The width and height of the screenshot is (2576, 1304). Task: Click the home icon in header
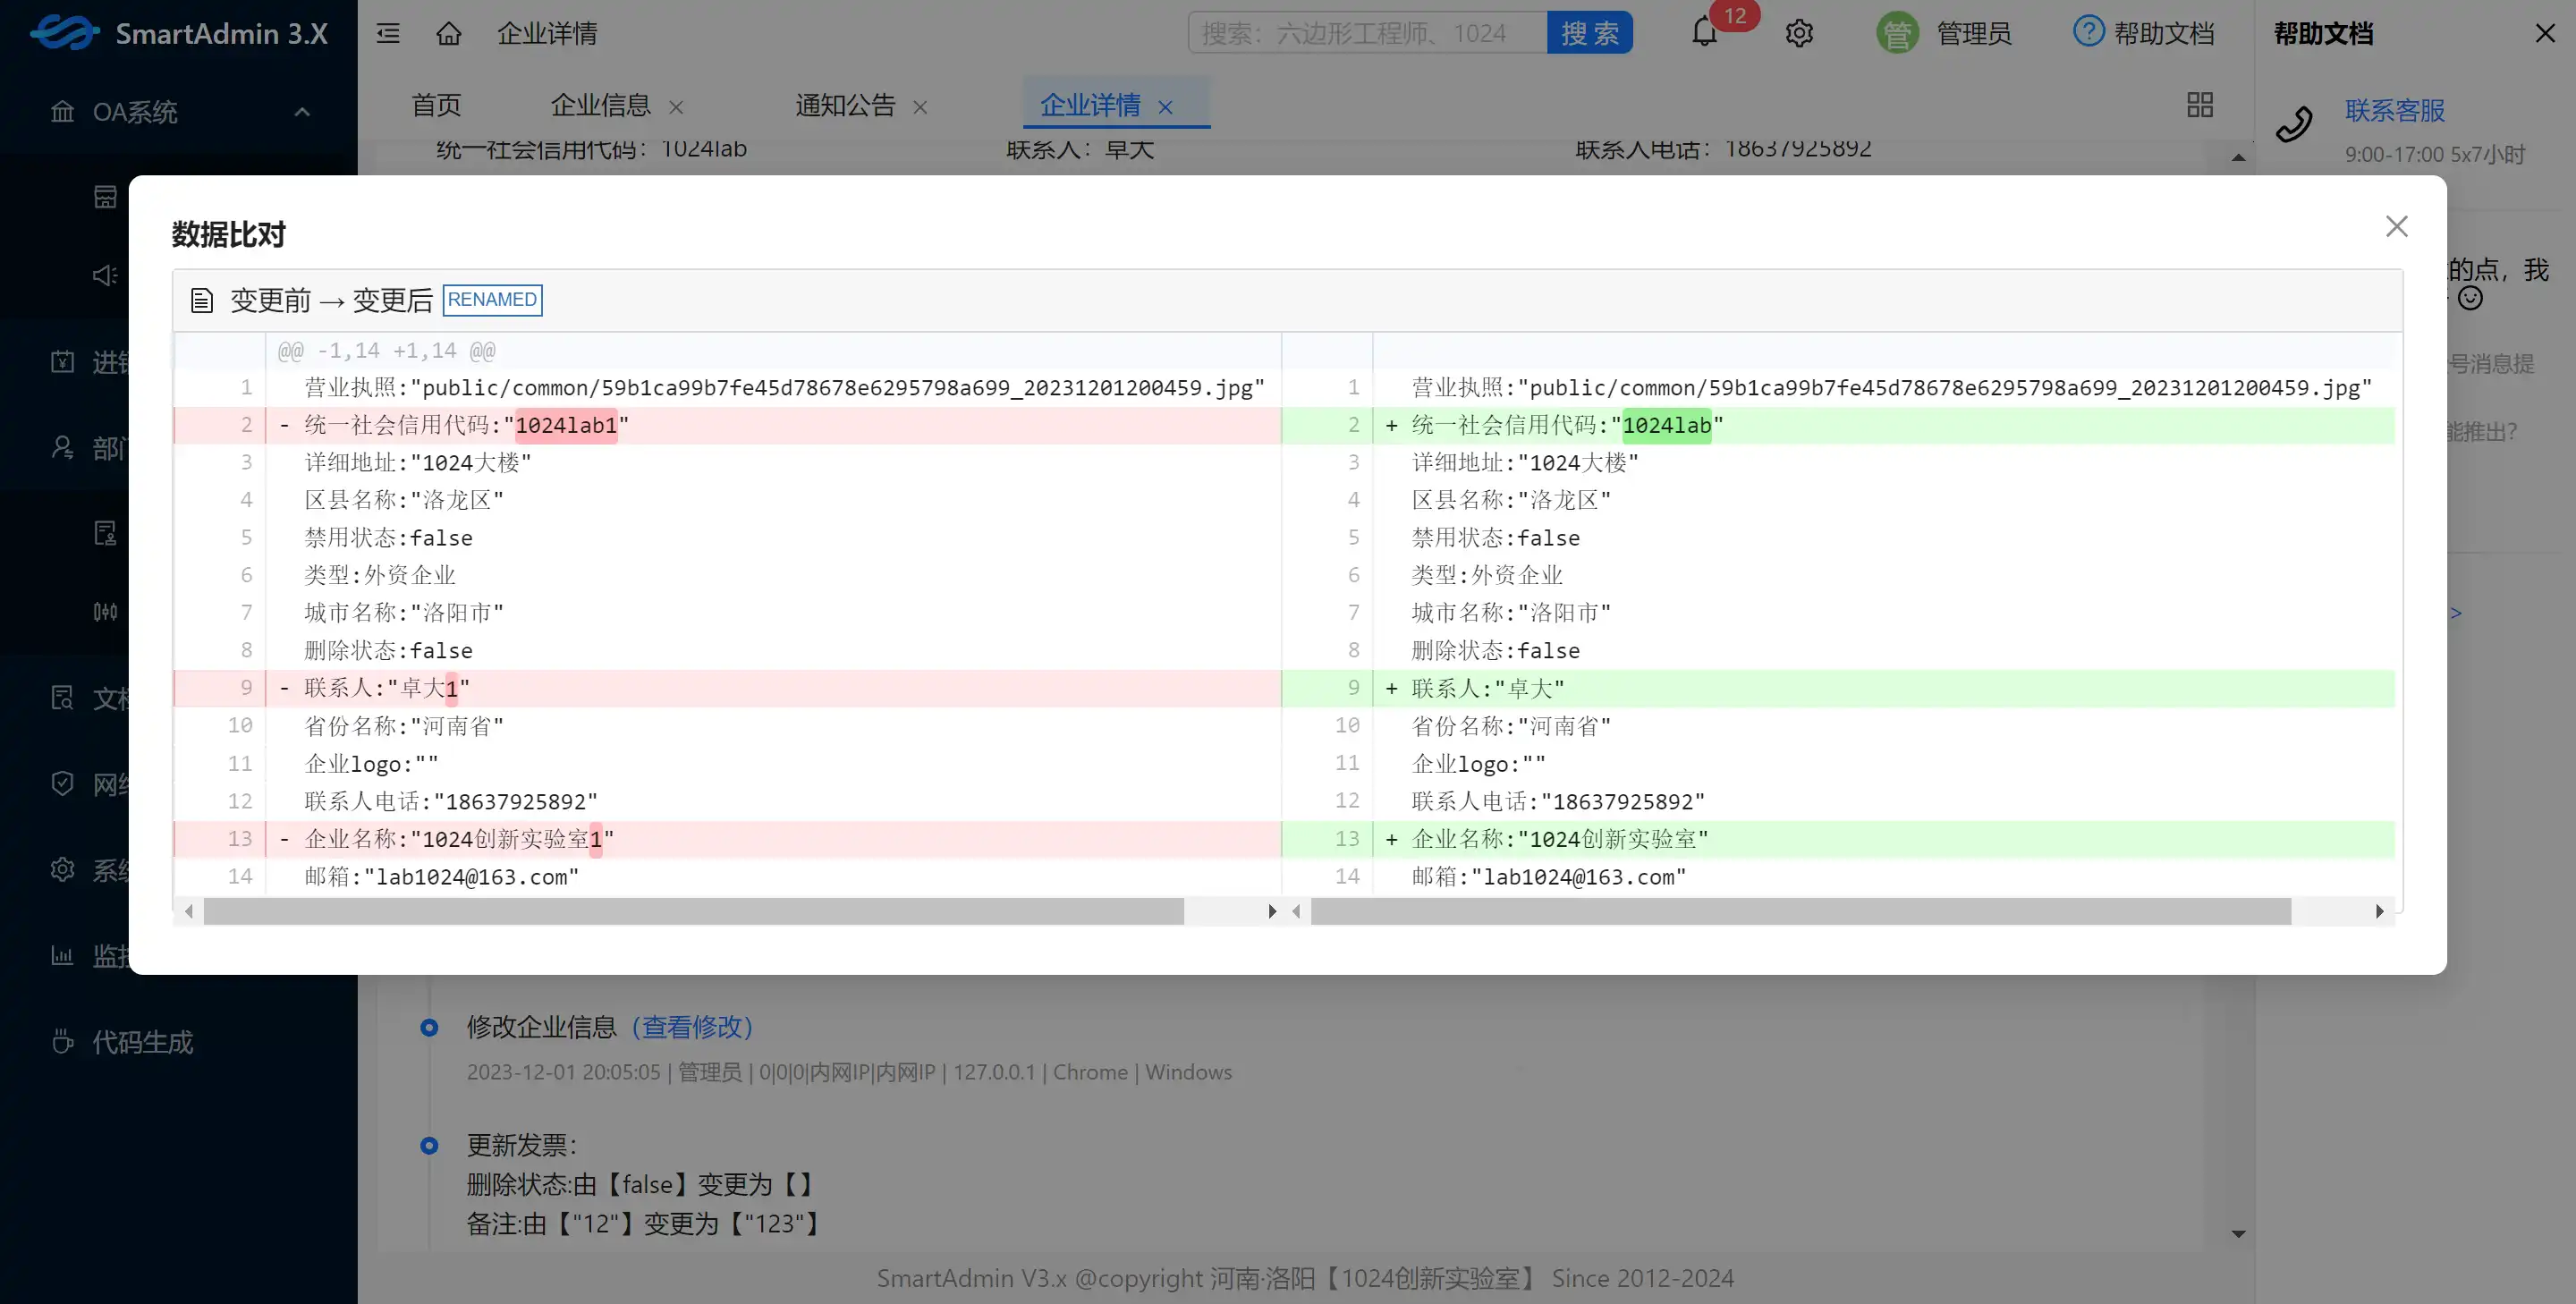(449, 33)
